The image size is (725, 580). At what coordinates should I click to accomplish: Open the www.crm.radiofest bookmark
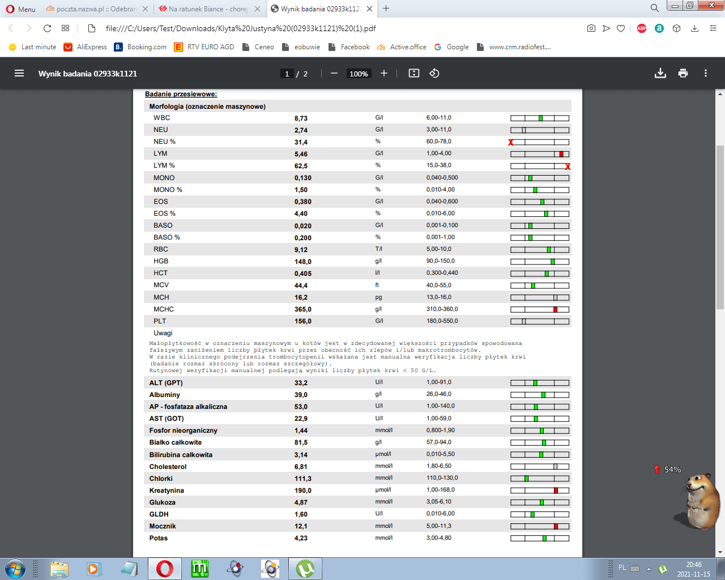514,47
